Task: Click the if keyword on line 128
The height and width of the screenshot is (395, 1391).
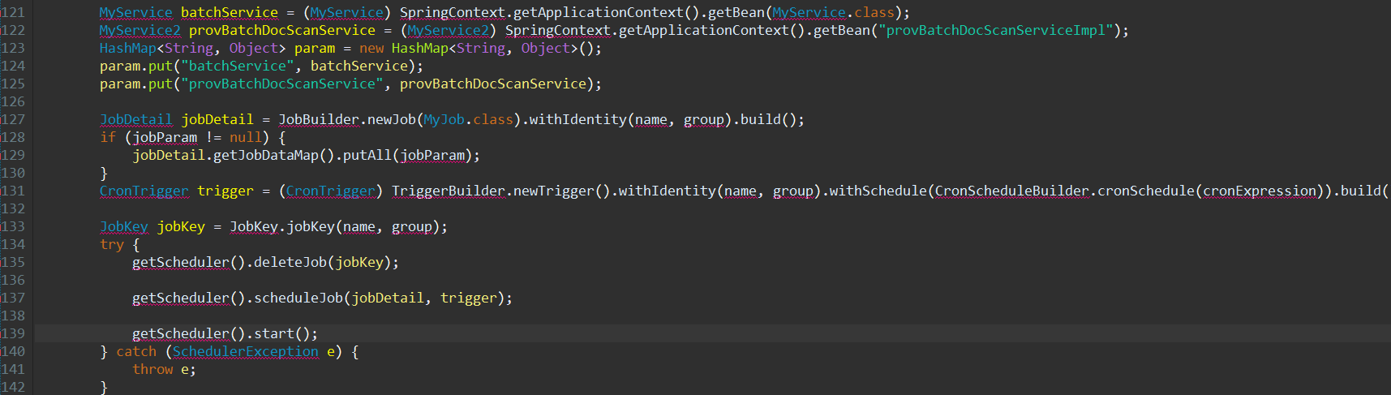Action: click(108, 137)
